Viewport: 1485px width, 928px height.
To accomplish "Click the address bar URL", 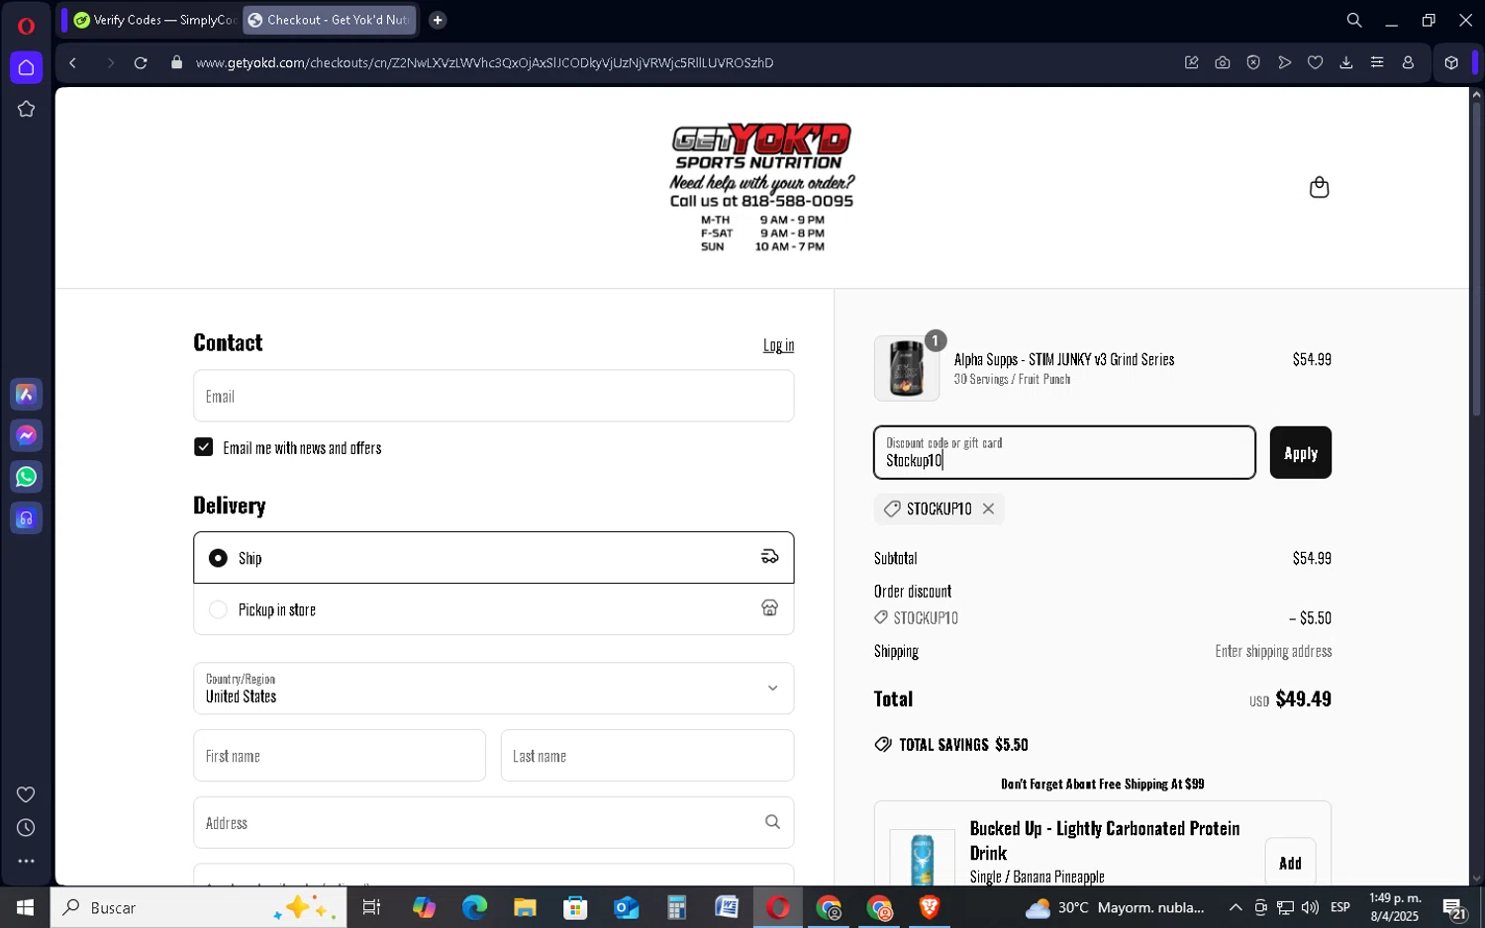I will click(x=484, y=62).
